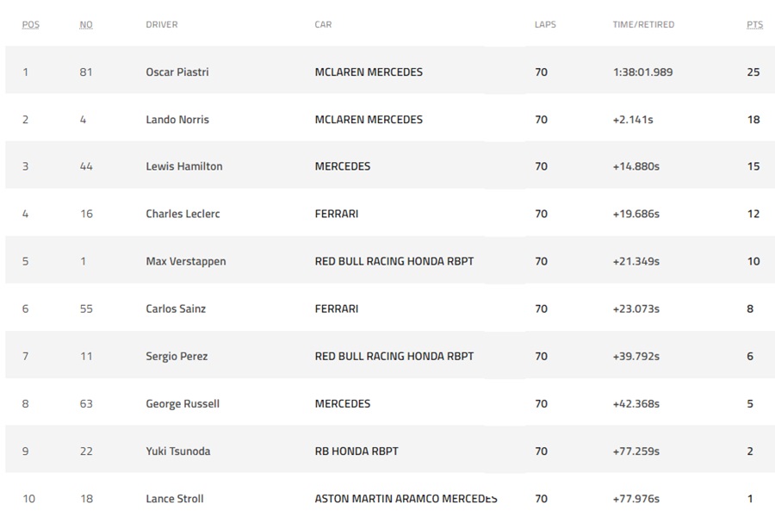Click on driver Lando Norris
Viewport: 775px width, 517px height.
pyautogui.click(x=177, y=120)
